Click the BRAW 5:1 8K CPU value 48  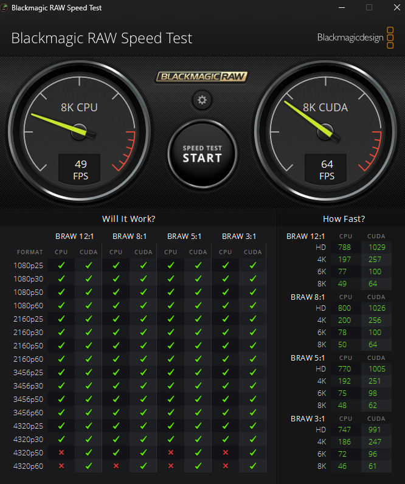342,406
